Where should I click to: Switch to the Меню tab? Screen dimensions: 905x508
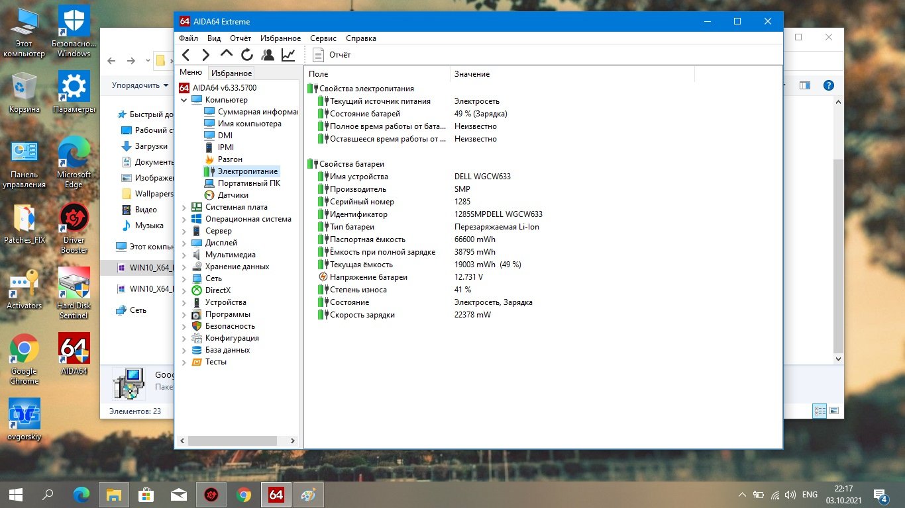191,73
